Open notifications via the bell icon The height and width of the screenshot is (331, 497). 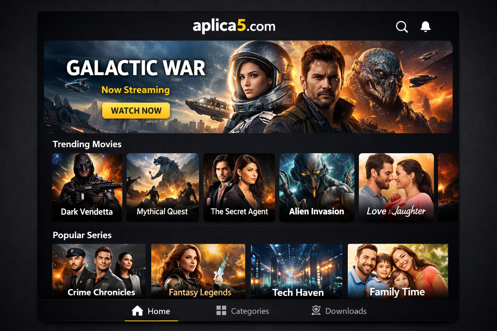pyautogui.click(x=425, y=27)
